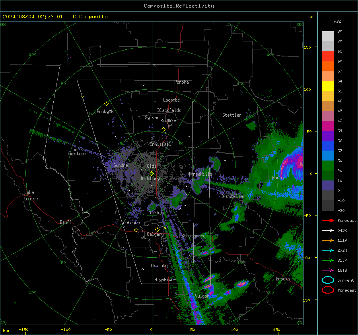Image resolution: width=358 pixels, height=335 pixels.
Task: Click the white asterisk marker above Limestone
Action: [75, 150]
